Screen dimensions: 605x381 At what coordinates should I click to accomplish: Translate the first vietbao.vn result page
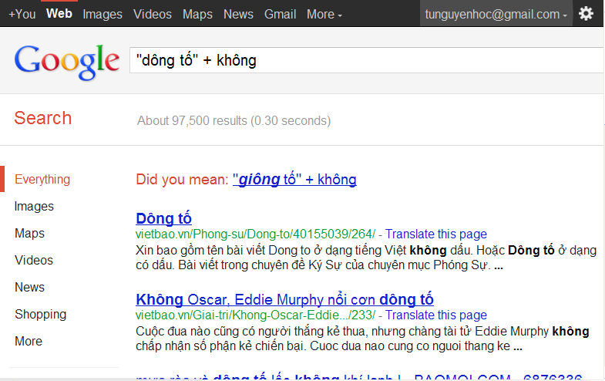point(436,234)
